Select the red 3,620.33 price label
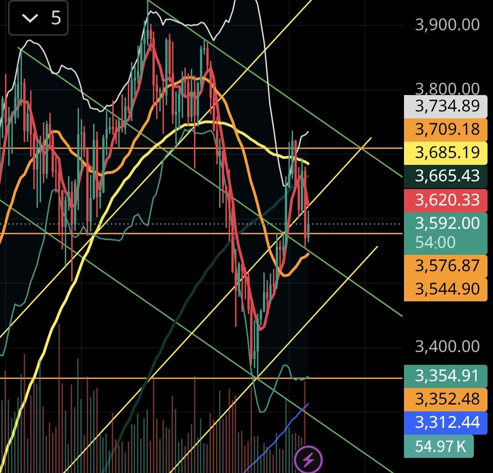The width and height of the screenshot is (493, 473). 447,200
